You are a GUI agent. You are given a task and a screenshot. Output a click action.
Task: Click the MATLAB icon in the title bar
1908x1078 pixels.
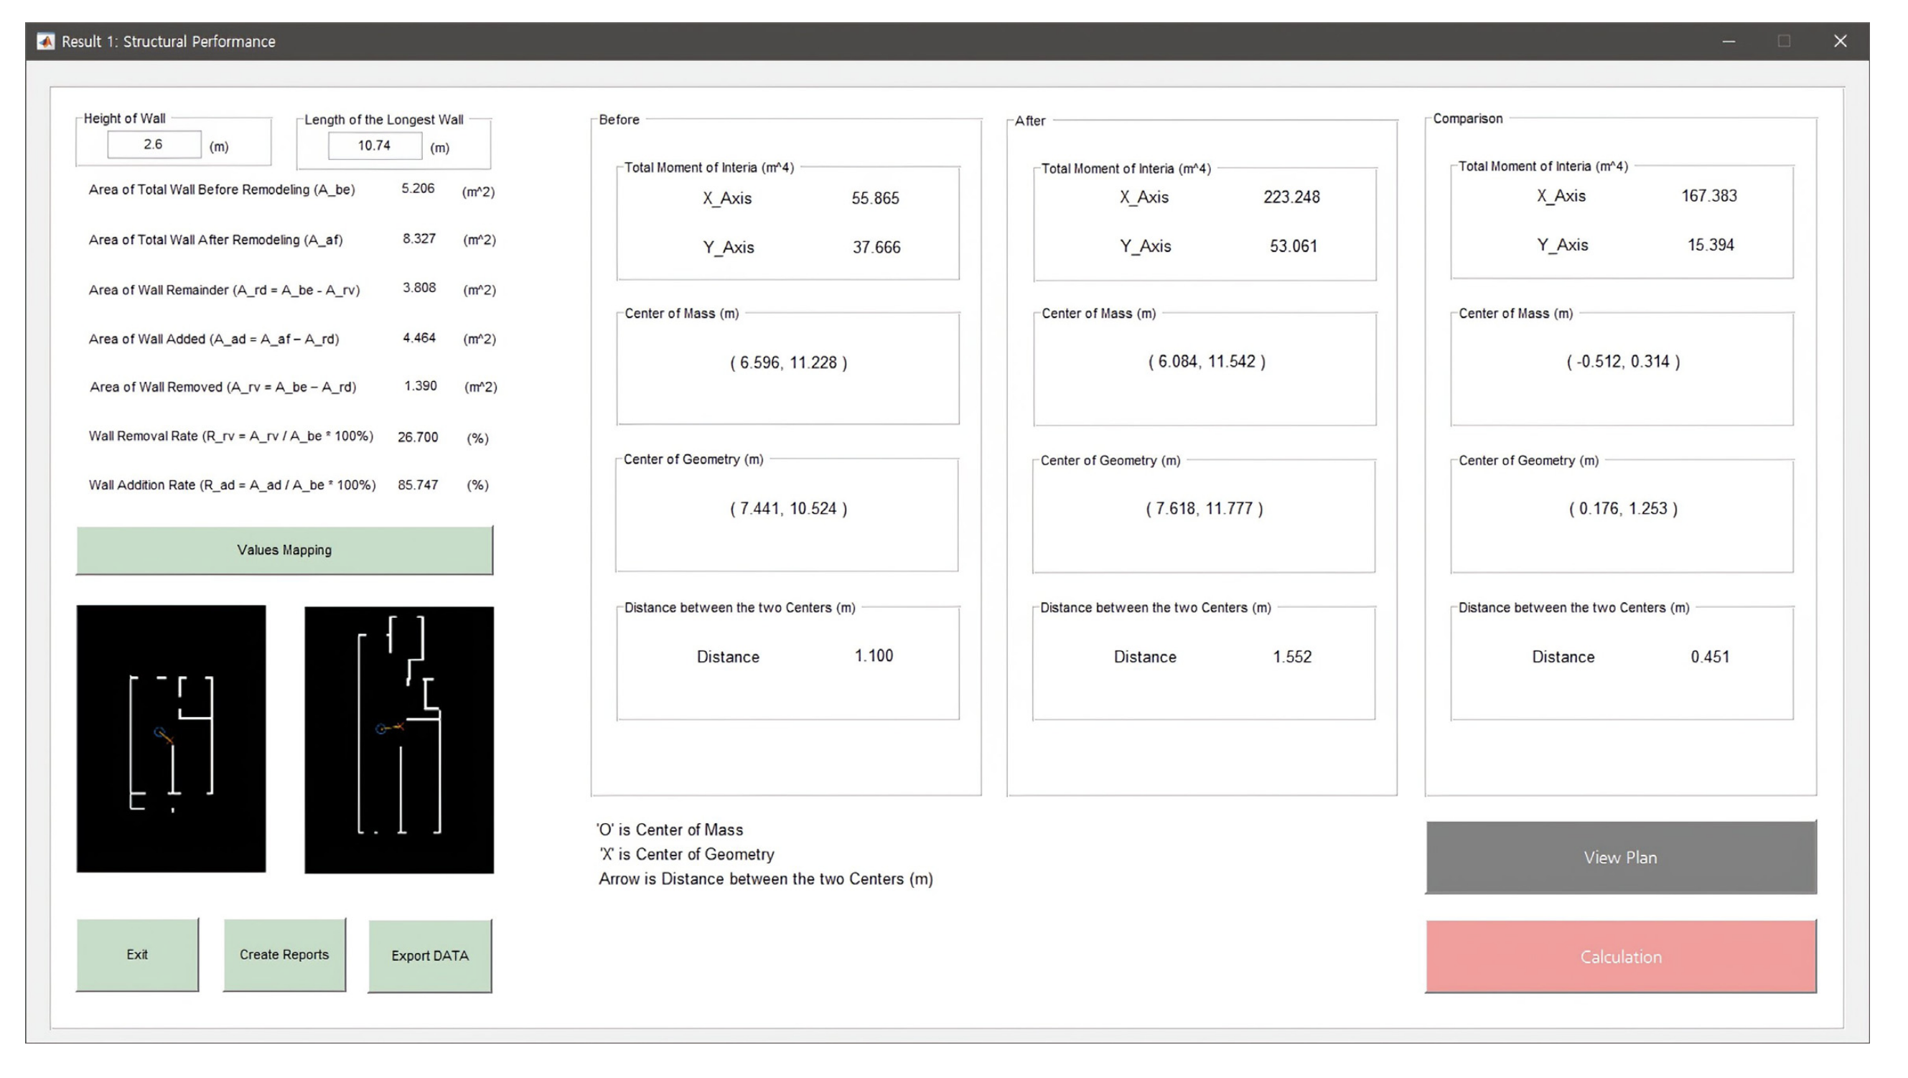pyautogui.click(x=46, y=42)
